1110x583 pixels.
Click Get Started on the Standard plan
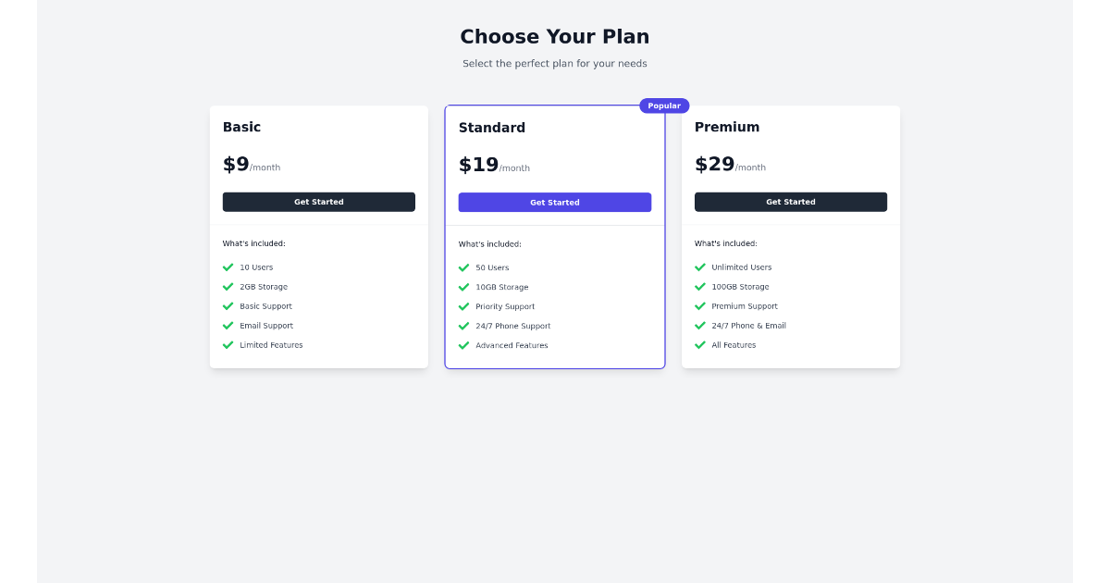coord(554,202)
